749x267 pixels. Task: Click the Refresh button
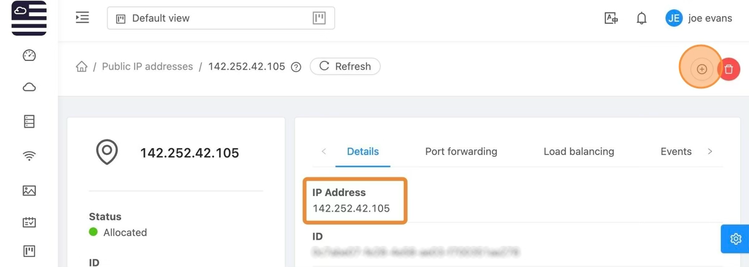coord(345,67)
